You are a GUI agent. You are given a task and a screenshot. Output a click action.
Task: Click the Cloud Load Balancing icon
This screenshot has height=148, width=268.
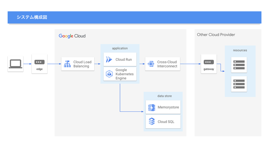click(x=67, y=64)
